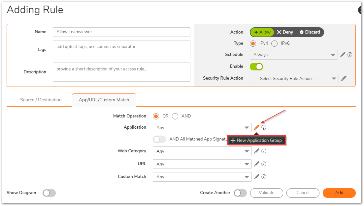
Task: Click the Custom Match pencil icon
Action: pyautogui.click(x=257, y=177)
